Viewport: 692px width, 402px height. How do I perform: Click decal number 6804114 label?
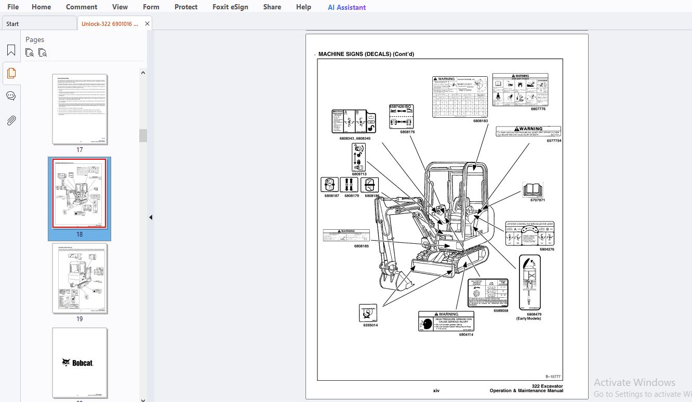coord(466,335)
